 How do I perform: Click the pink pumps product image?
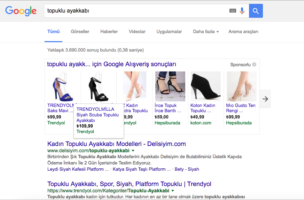point(134,86)
